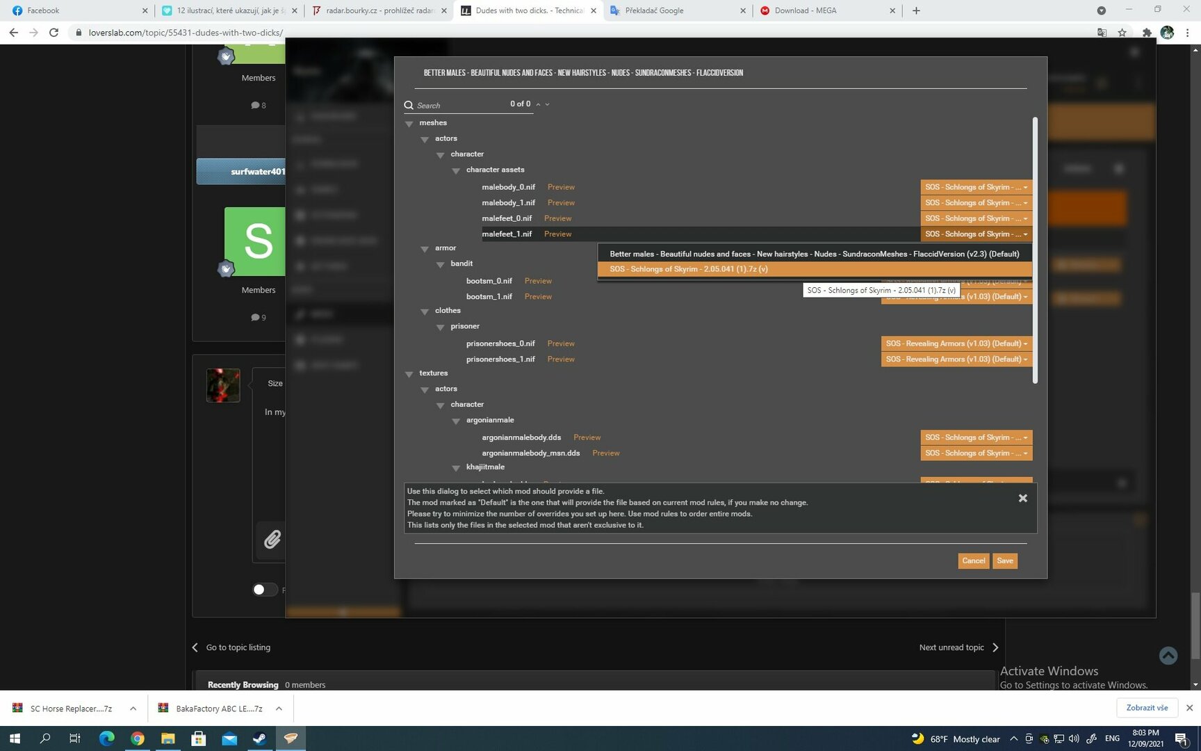
Task: Go to Next unread topic
Action: (958, 647)
